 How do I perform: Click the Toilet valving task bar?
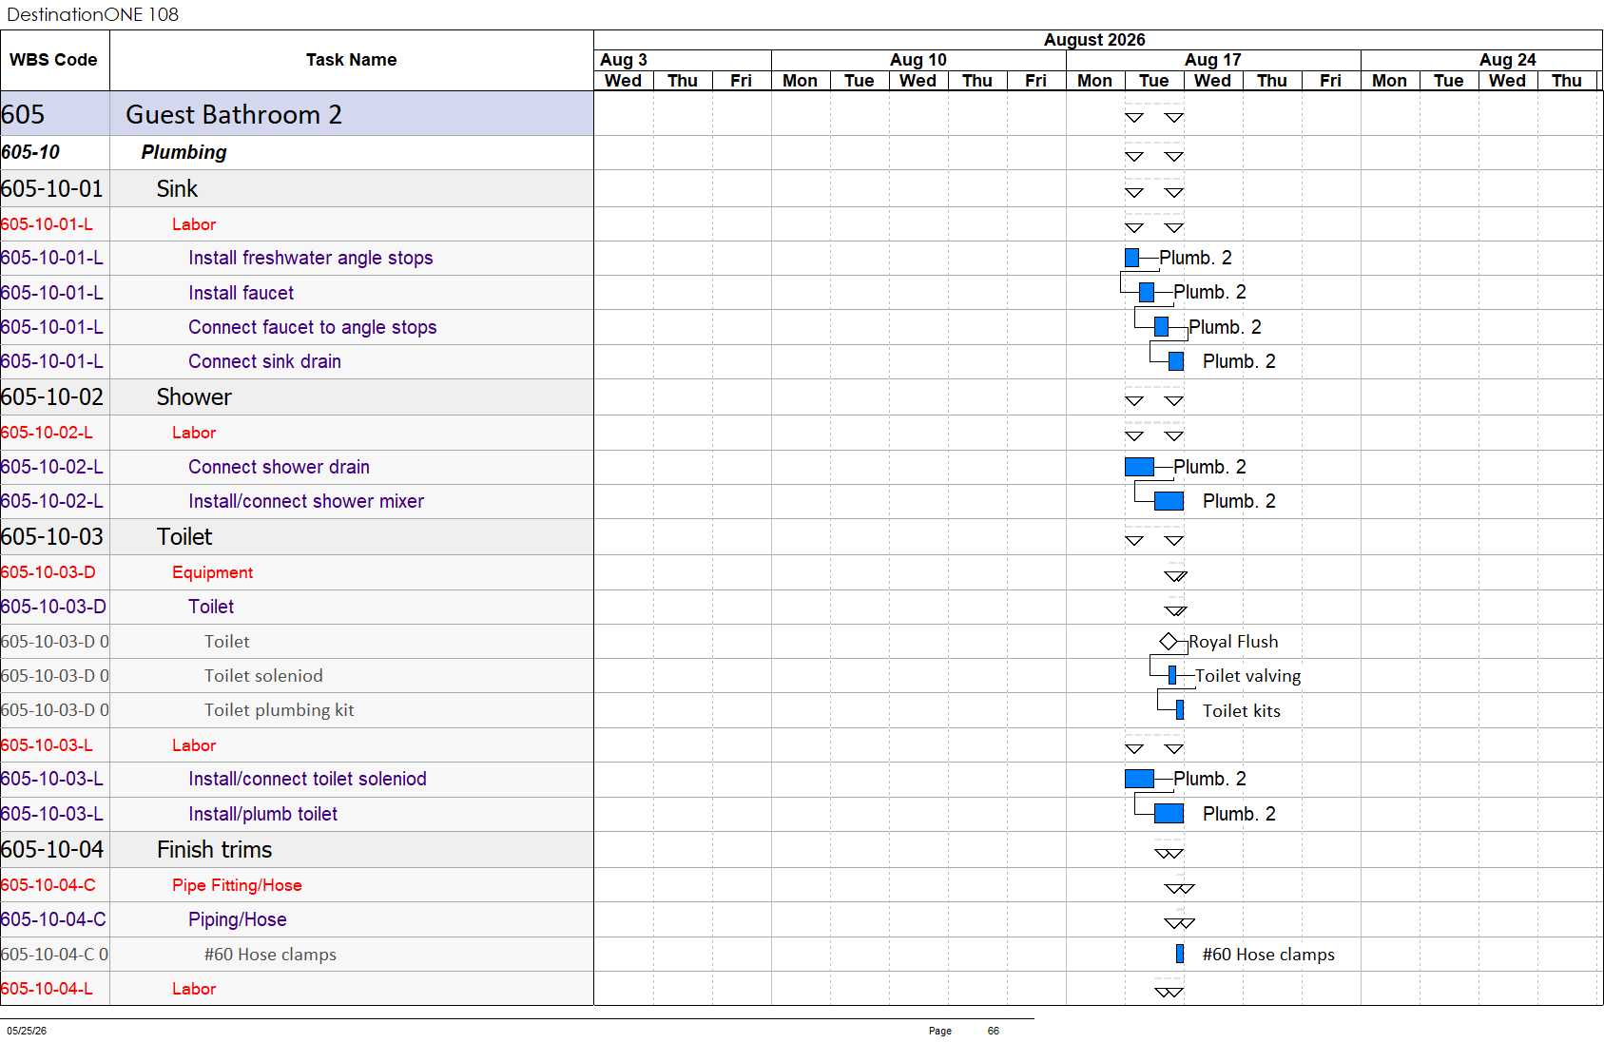1172,675
